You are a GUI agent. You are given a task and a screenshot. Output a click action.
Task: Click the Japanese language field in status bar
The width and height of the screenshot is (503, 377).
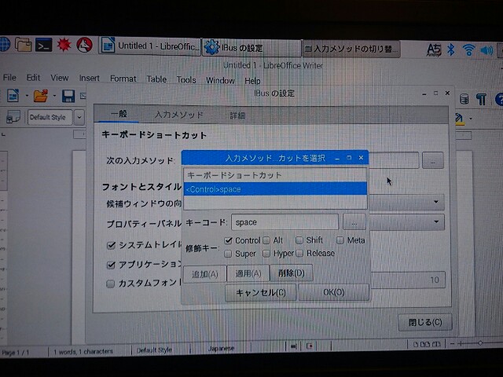(x=222, y=349)
